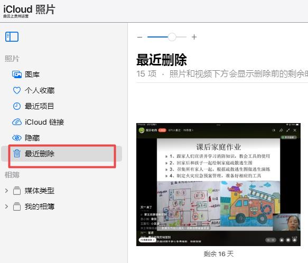Expand the 媒体类型 chevron

(x=6, y=191)
